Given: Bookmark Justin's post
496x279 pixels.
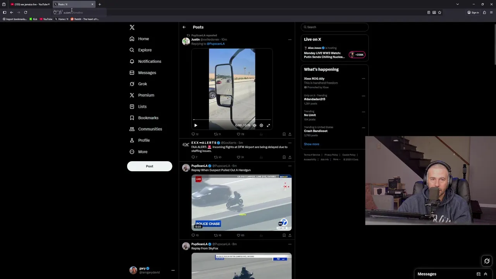Looking at the screenshot, I should [x=284, y=134].
